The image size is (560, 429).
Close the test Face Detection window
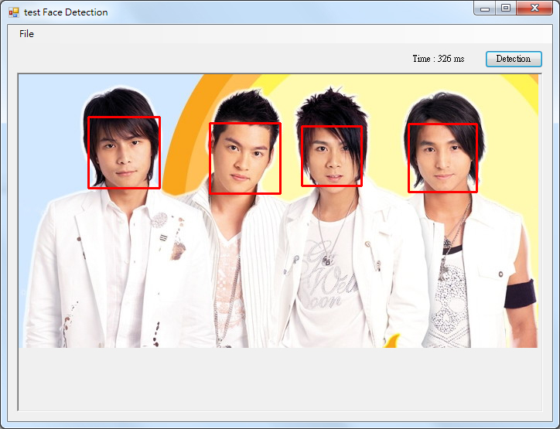(x=534, y=9)
